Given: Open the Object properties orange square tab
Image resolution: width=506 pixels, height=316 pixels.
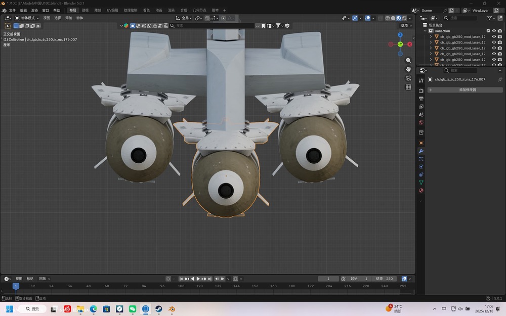Looking at the screenshot, I should (421, 143).
